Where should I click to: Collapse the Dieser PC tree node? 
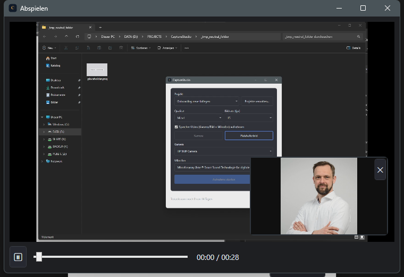tap(42, 117)
